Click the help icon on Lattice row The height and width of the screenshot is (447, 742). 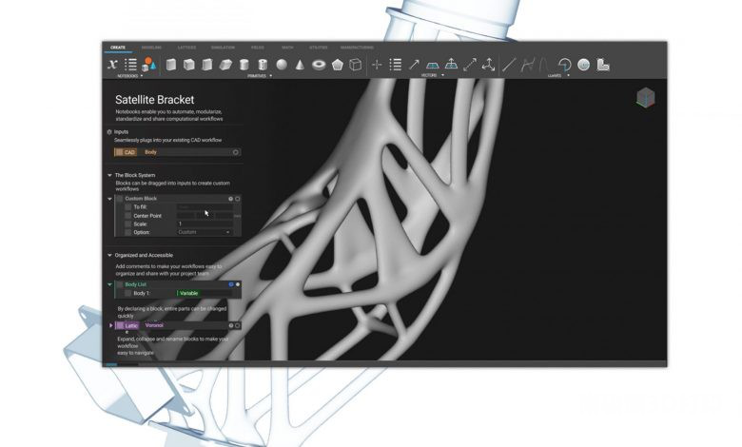231,325
